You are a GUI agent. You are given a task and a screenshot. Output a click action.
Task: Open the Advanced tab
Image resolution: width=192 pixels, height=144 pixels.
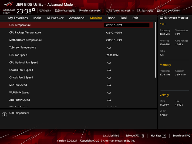[77, 18]
